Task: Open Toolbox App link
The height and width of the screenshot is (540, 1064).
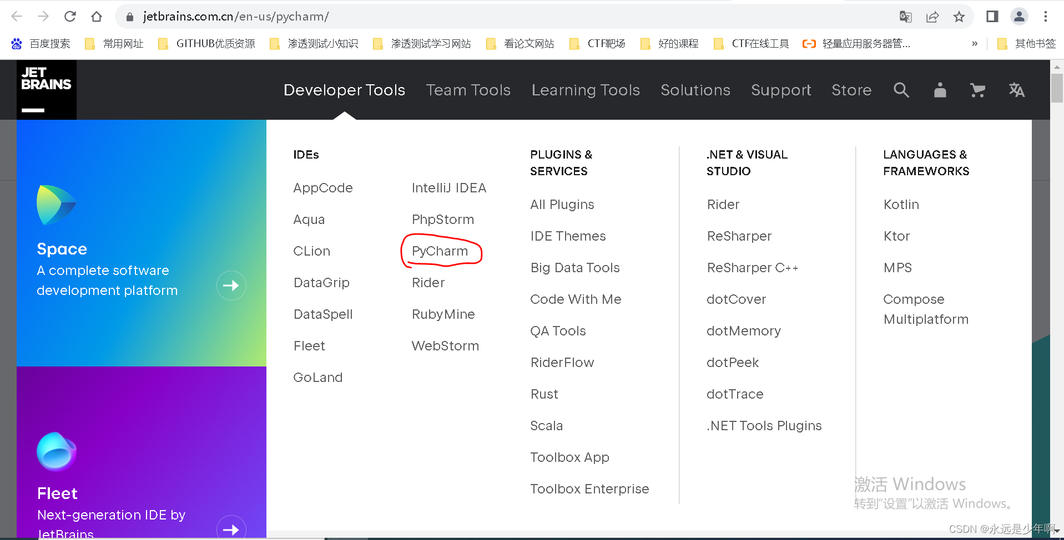Action: tap(569, 457)
